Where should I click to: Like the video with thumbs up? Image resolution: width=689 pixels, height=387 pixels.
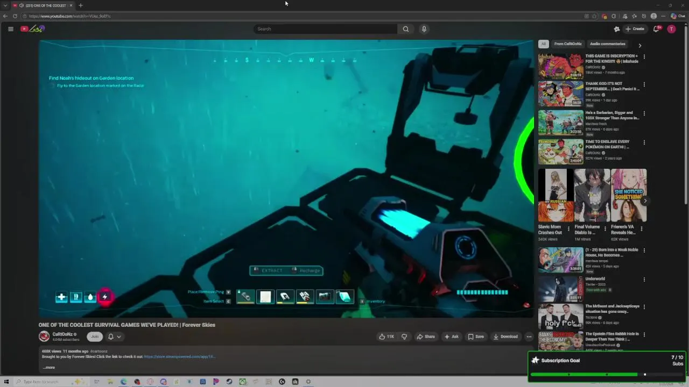[x=386, y=336]
